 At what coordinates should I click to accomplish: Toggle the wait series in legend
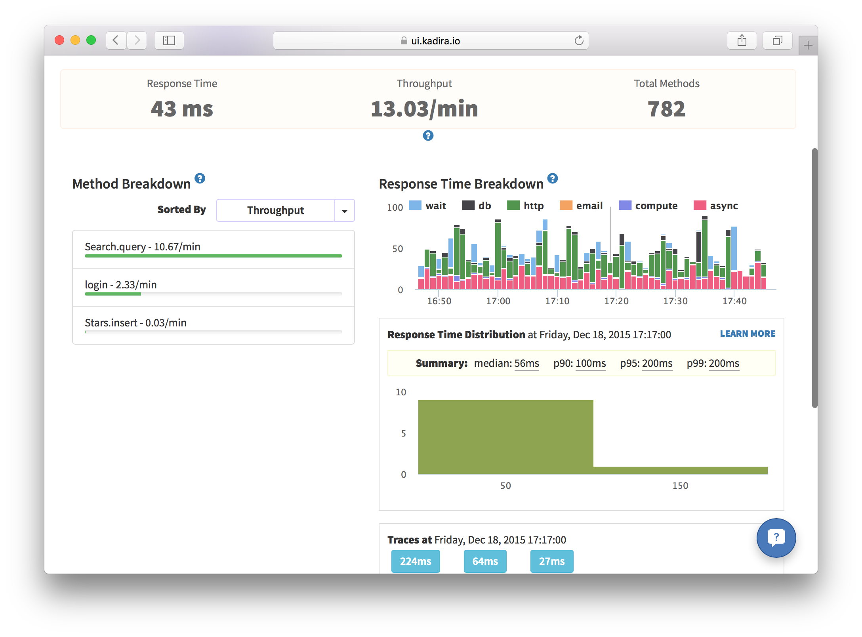[x=435, y=206]
